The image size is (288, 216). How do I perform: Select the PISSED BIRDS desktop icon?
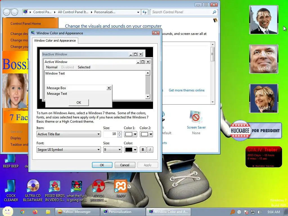click(55, 191)
